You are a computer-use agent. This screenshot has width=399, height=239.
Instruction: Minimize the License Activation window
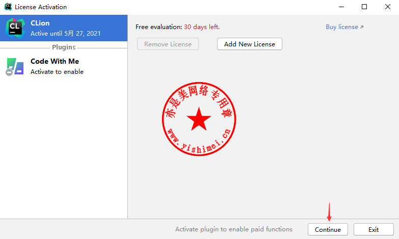coord(341,7)
